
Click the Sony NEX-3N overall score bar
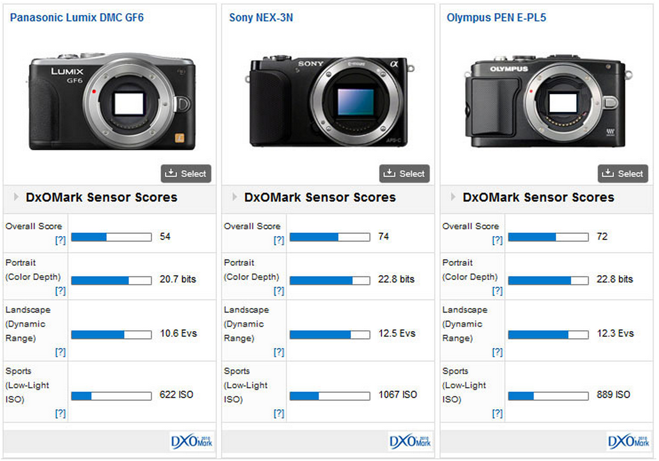pos(330,237)
